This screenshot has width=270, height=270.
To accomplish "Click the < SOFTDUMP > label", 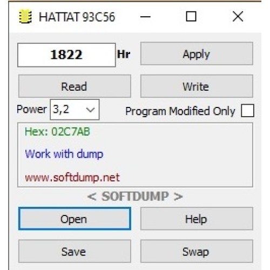I will tap(135, 196).
